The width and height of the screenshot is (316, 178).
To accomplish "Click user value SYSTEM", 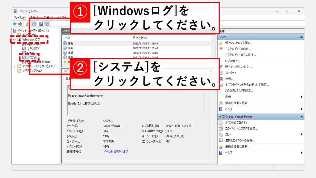I will tap(109, 141).
